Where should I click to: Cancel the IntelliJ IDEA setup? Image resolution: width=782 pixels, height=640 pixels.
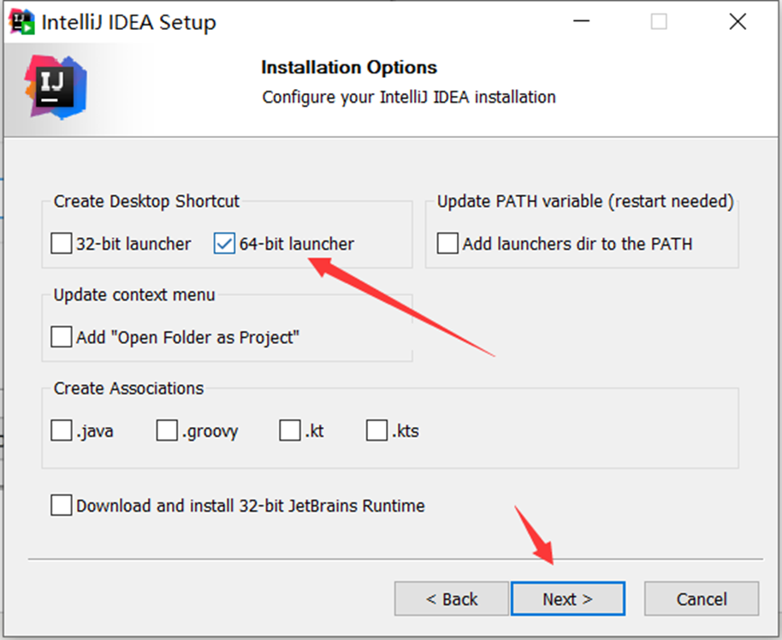702,599
